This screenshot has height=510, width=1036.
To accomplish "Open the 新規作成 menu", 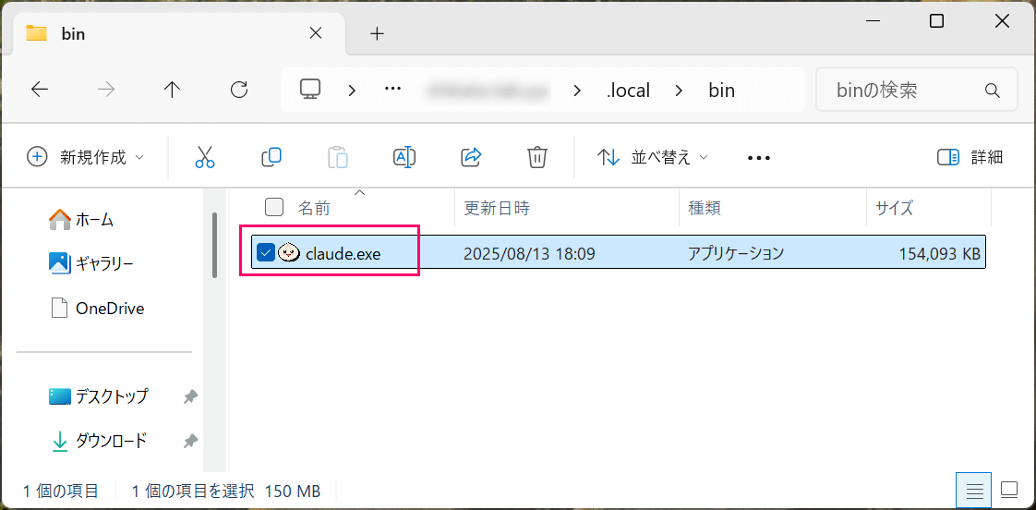I will (x=85, y=157).
